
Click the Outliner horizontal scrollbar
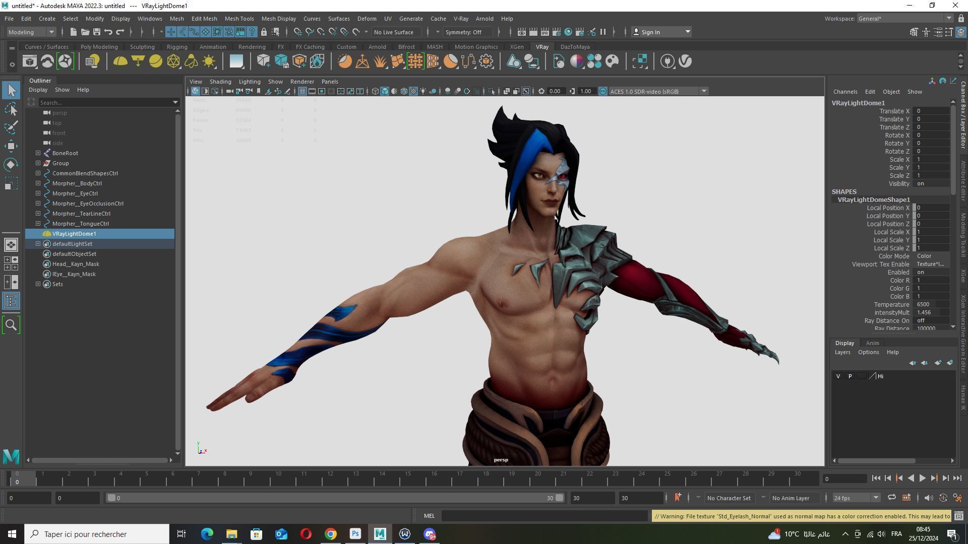click(x=100, y=460)
